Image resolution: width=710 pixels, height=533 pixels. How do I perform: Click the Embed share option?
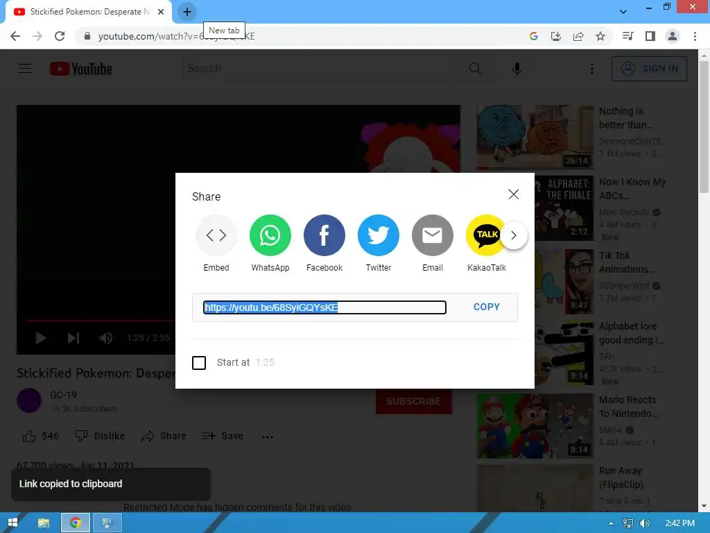pos(216,235)
